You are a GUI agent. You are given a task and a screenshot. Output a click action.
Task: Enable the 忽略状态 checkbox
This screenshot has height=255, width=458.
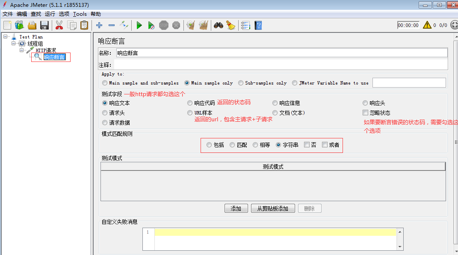tap(365, 113)
